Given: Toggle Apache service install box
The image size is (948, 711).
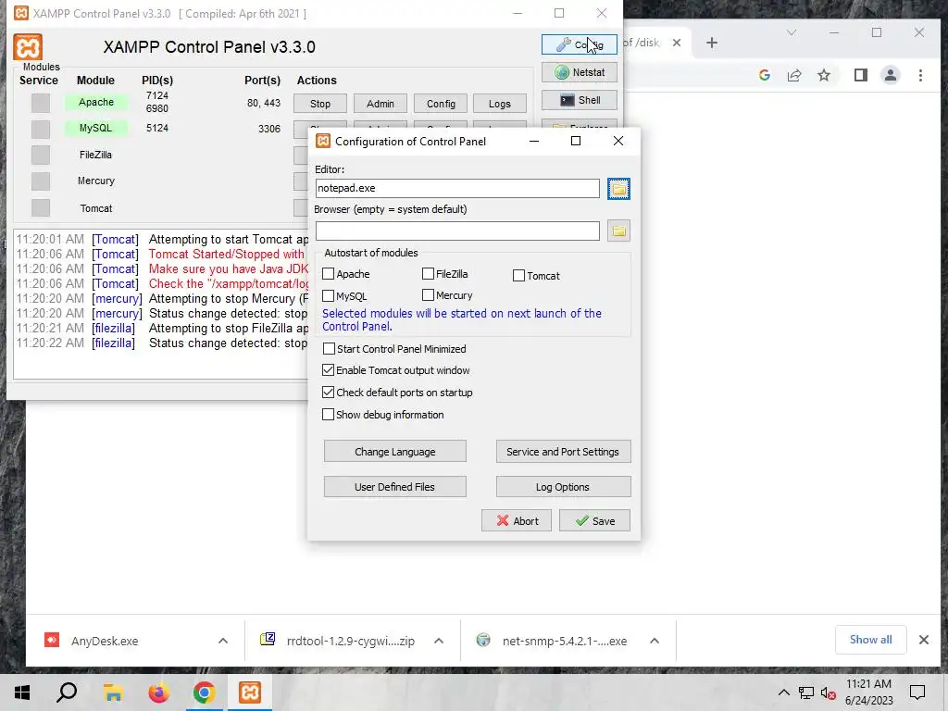Looking at the screenshot, I should tap(41, 103).
